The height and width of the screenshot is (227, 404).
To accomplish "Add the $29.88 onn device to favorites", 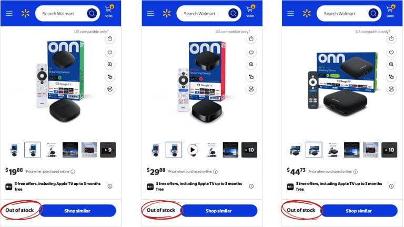I will (x=251, y=53).
